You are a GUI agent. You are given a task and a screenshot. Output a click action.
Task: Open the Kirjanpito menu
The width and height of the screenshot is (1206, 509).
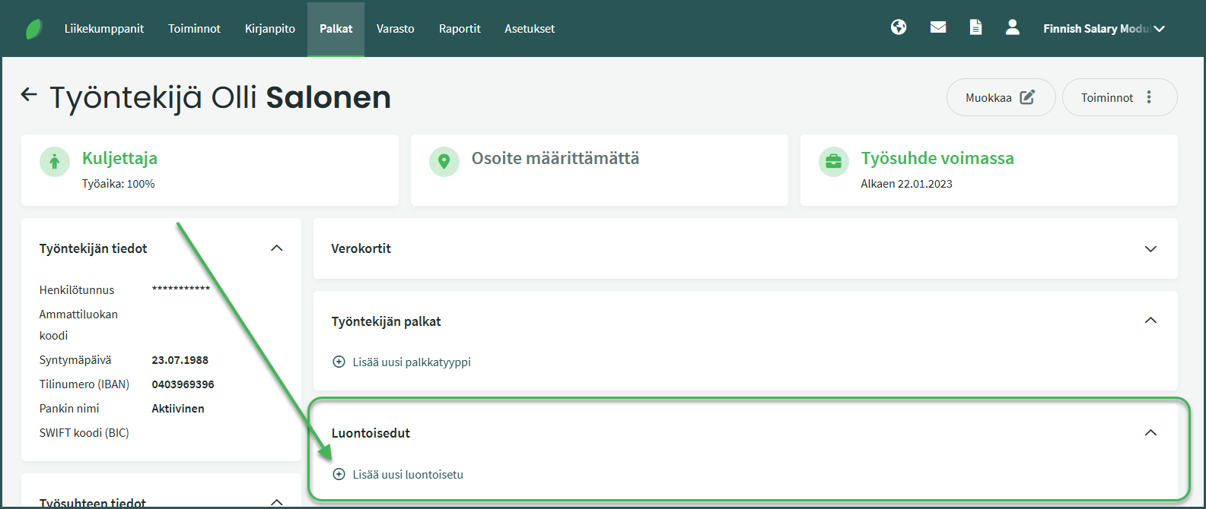tap(270, 29)
